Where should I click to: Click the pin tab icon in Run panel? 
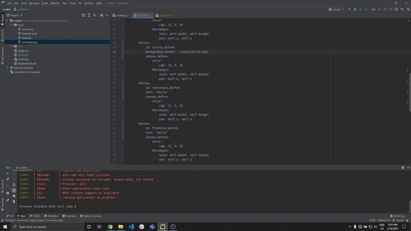8,200
